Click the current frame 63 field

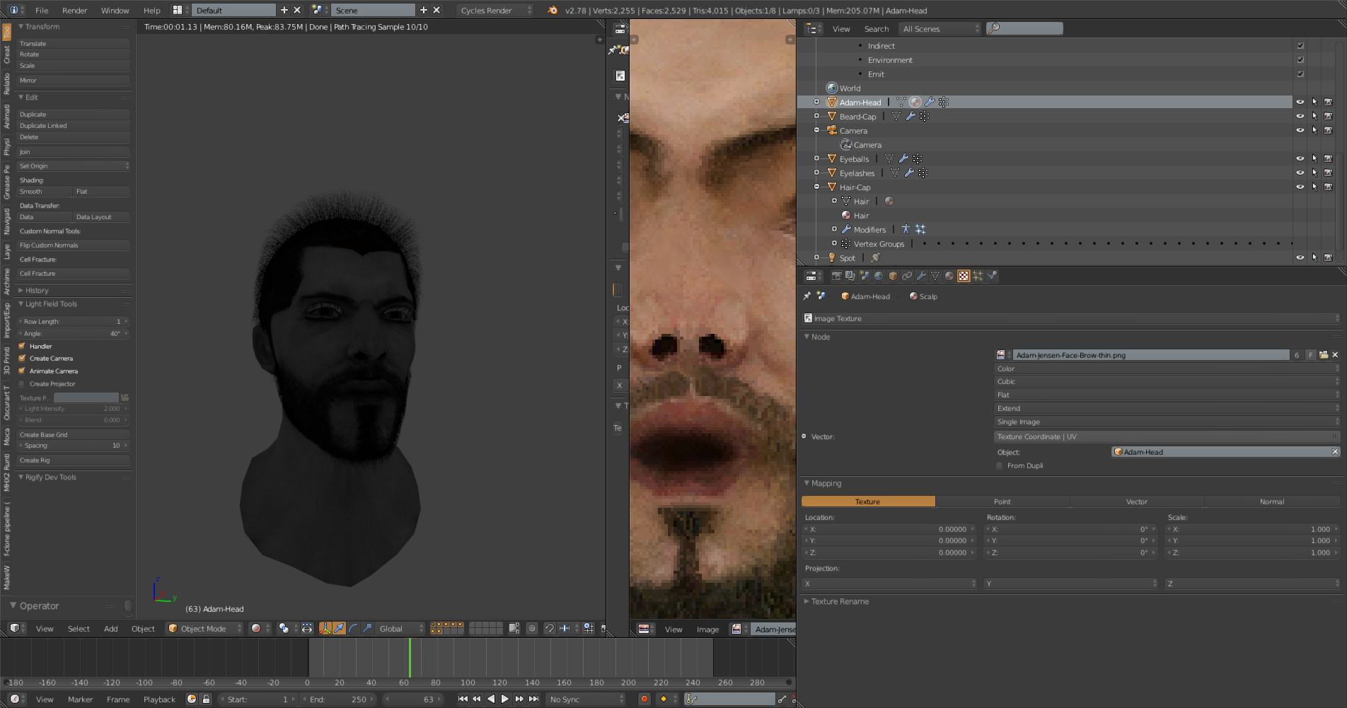pos(413,699)
